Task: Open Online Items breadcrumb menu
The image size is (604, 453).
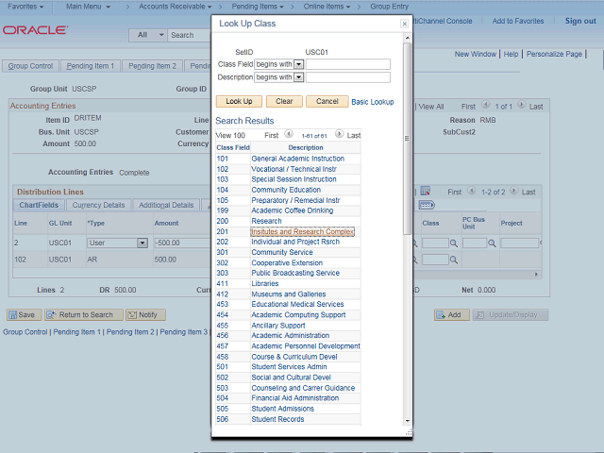Action: [x=327, y=7]
